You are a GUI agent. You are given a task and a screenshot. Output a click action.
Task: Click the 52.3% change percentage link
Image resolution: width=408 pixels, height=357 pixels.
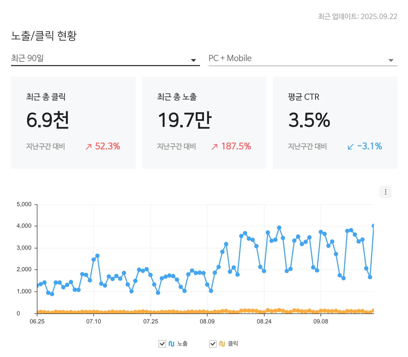click(108, 147)
